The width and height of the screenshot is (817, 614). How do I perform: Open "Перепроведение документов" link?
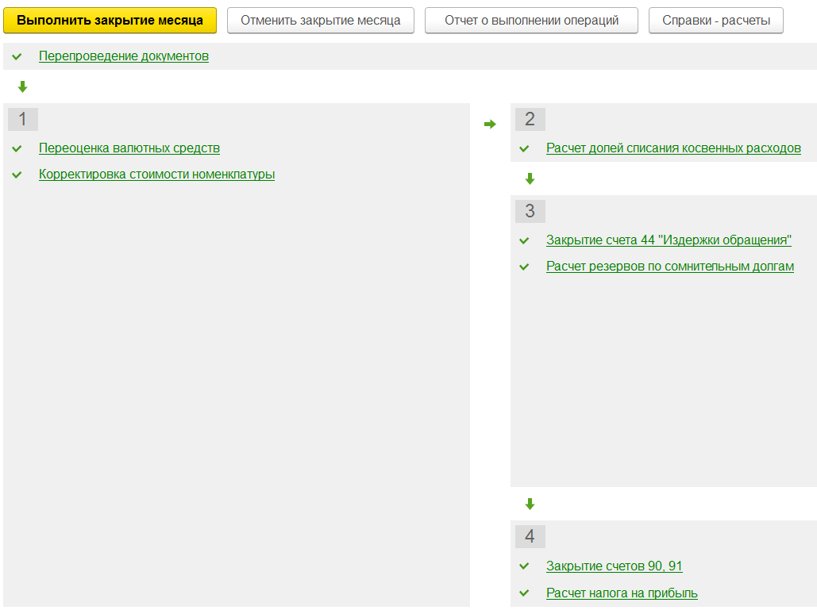pyautogui.click(x=124, y=56)
